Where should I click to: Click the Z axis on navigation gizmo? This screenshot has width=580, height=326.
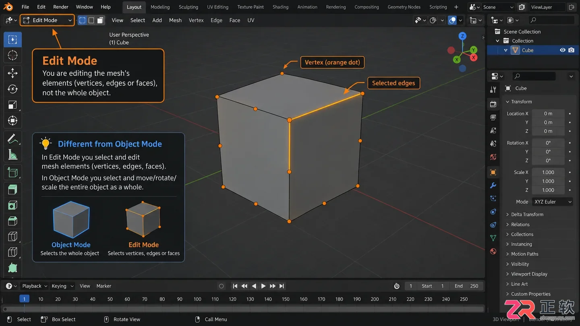462,36
